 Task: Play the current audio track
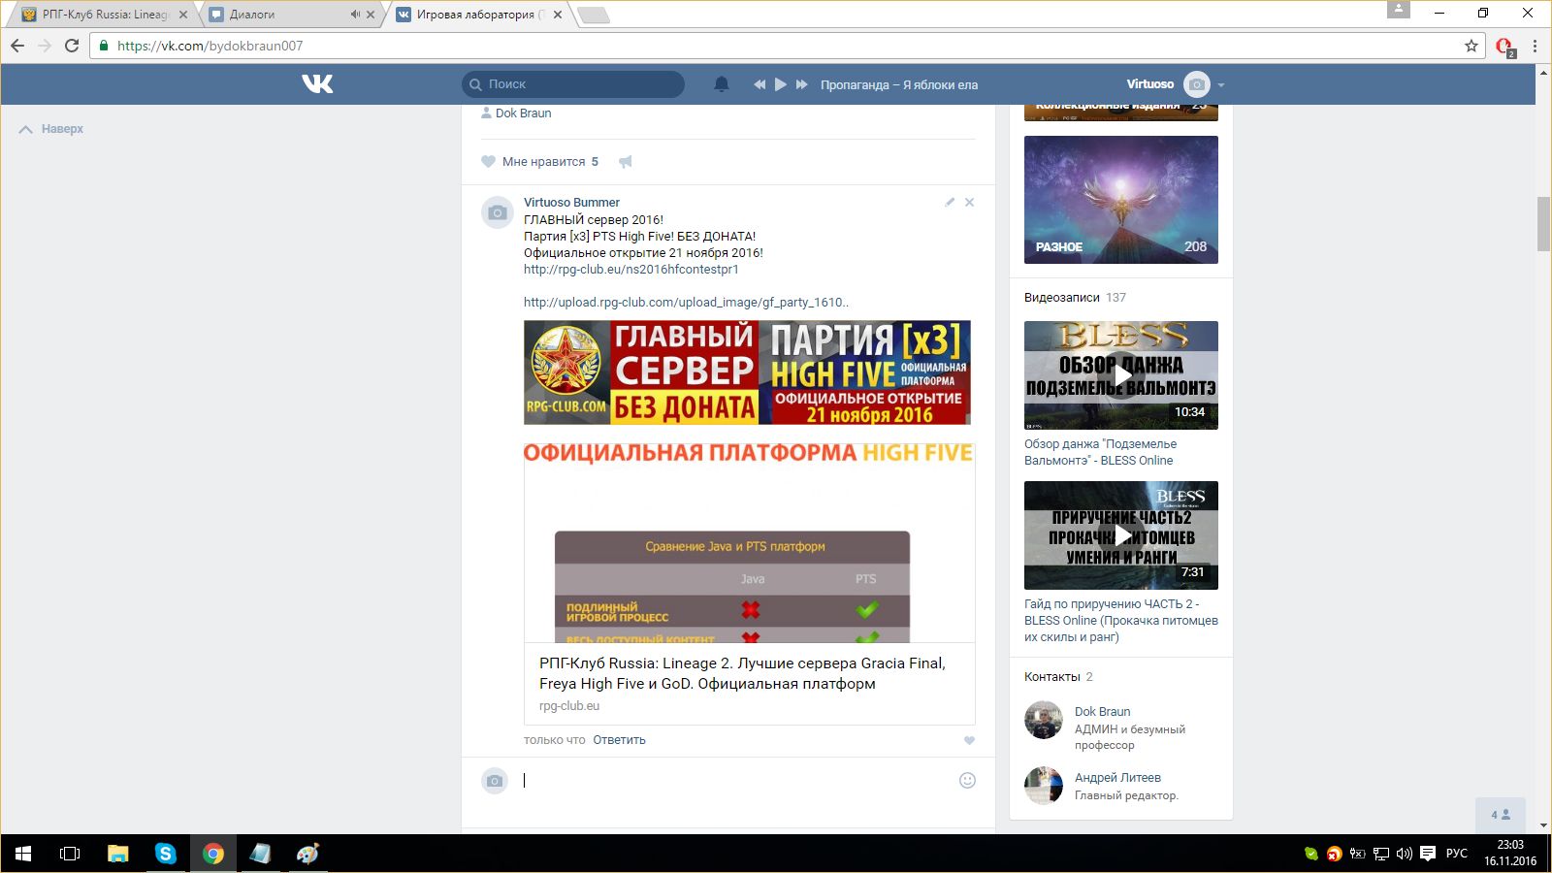coord(781,84)
